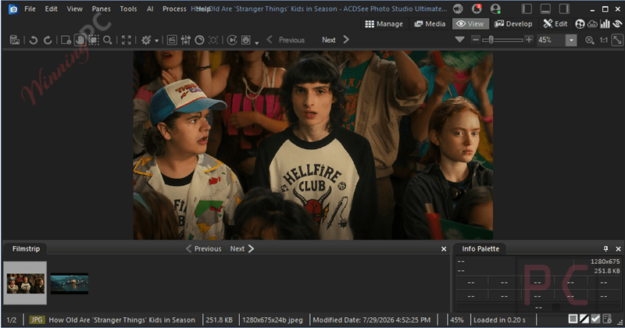This screenshot has height=328, width=625.
Task: Toggle the bottom pane layout button
Action: pyautogui.click(x=545, y=9)
